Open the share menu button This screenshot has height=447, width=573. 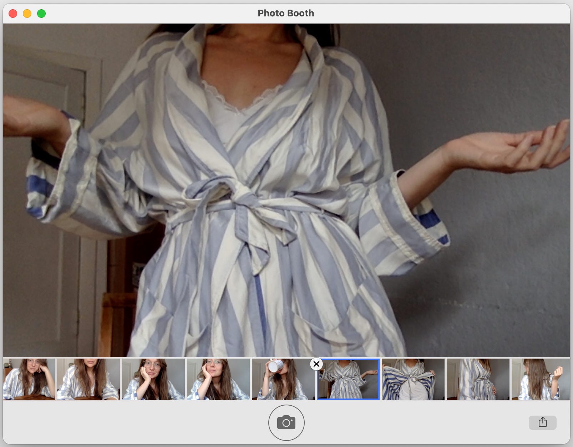[542, 422]
